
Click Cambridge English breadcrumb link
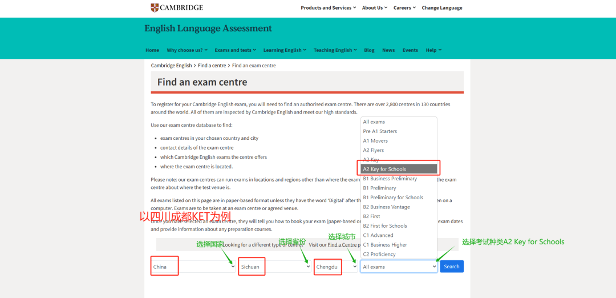pyautogui.click(x=171, y=66)
